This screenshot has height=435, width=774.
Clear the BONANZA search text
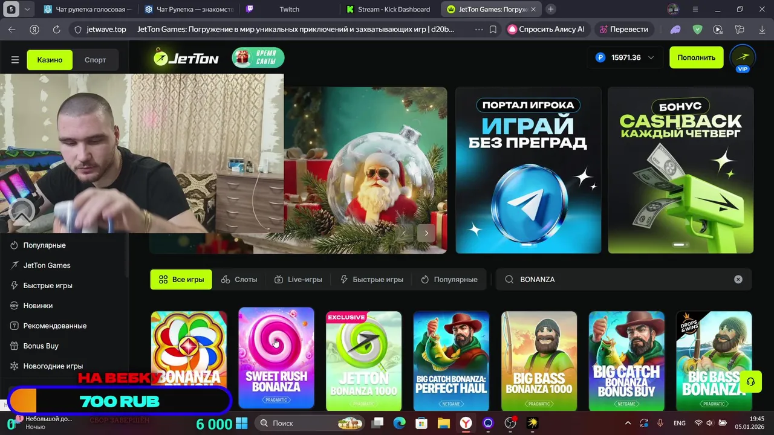[x=738, y=279]
